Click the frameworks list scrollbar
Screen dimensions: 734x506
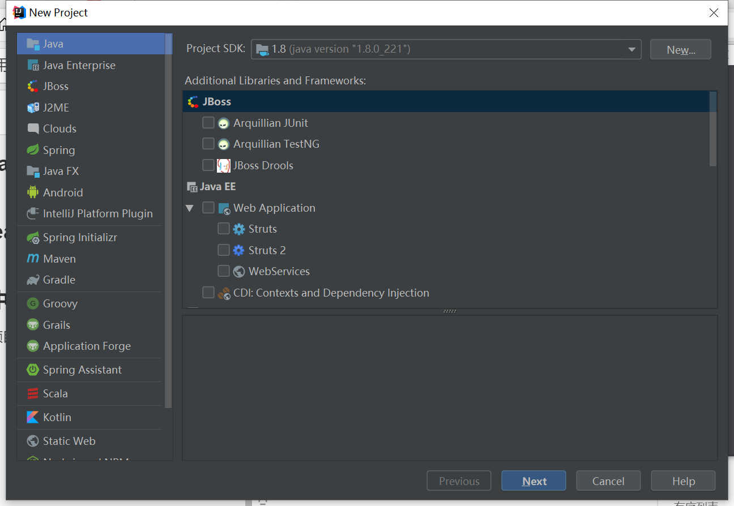tap(713, 128)
